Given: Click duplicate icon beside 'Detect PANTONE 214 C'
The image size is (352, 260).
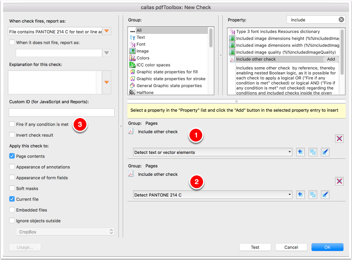Looking at the screenshot, I should coord(313,195).
